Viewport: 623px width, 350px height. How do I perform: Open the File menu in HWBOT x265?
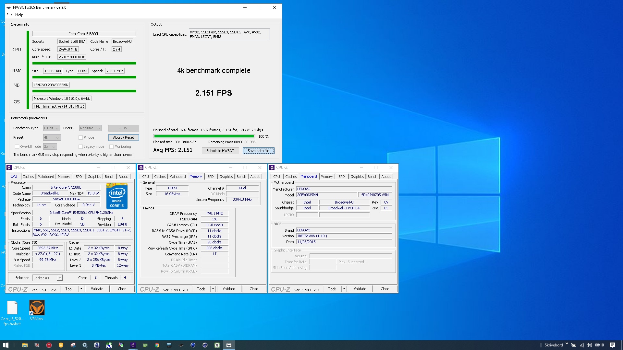[9, 15]
